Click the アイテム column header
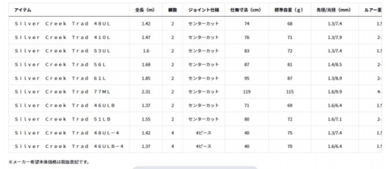This screenshot has height=169, width=386. (23, 10)
